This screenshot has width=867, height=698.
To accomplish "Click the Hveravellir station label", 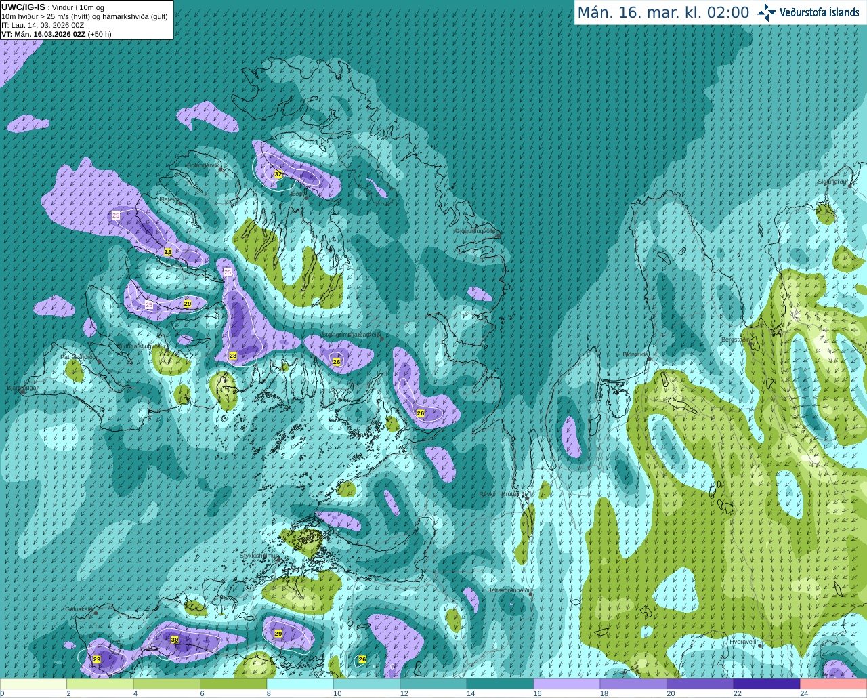I will (x=744, y=642).
